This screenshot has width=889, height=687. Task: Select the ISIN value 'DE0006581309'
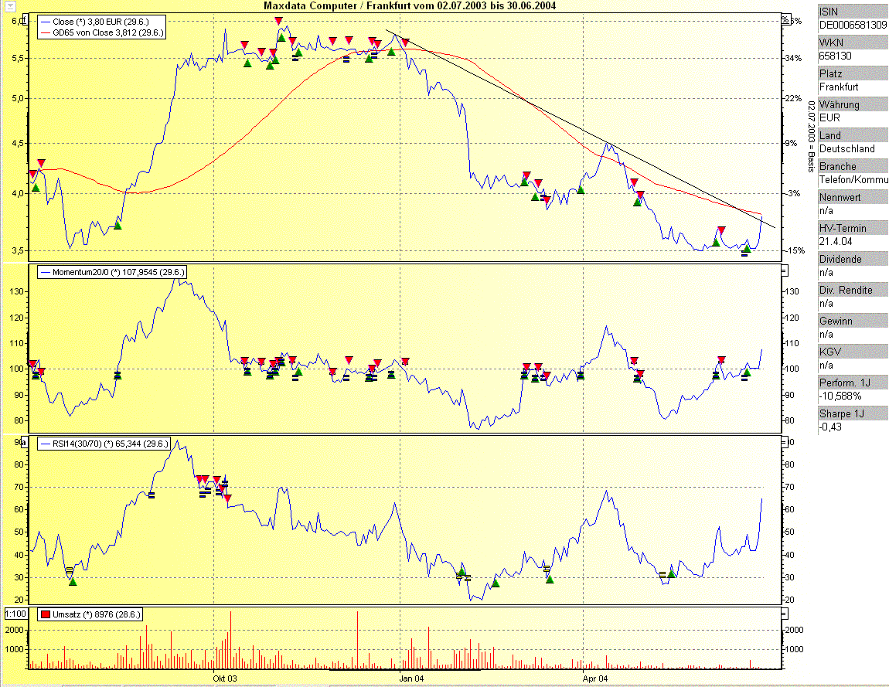[853, 26]
